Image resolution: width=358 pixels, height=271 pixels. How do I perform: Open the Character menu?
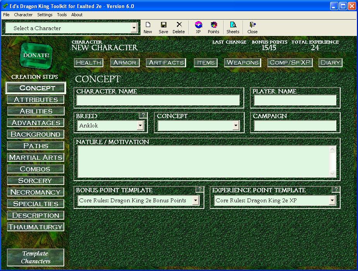click(x=23, y=15)
